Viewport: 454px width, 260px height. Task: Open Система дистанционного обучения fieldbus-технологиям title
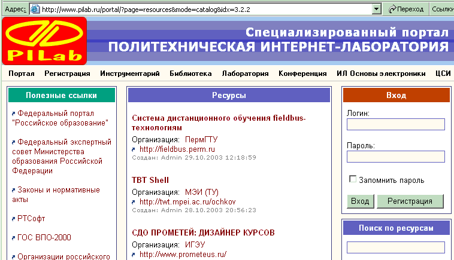tap(219, 123)
